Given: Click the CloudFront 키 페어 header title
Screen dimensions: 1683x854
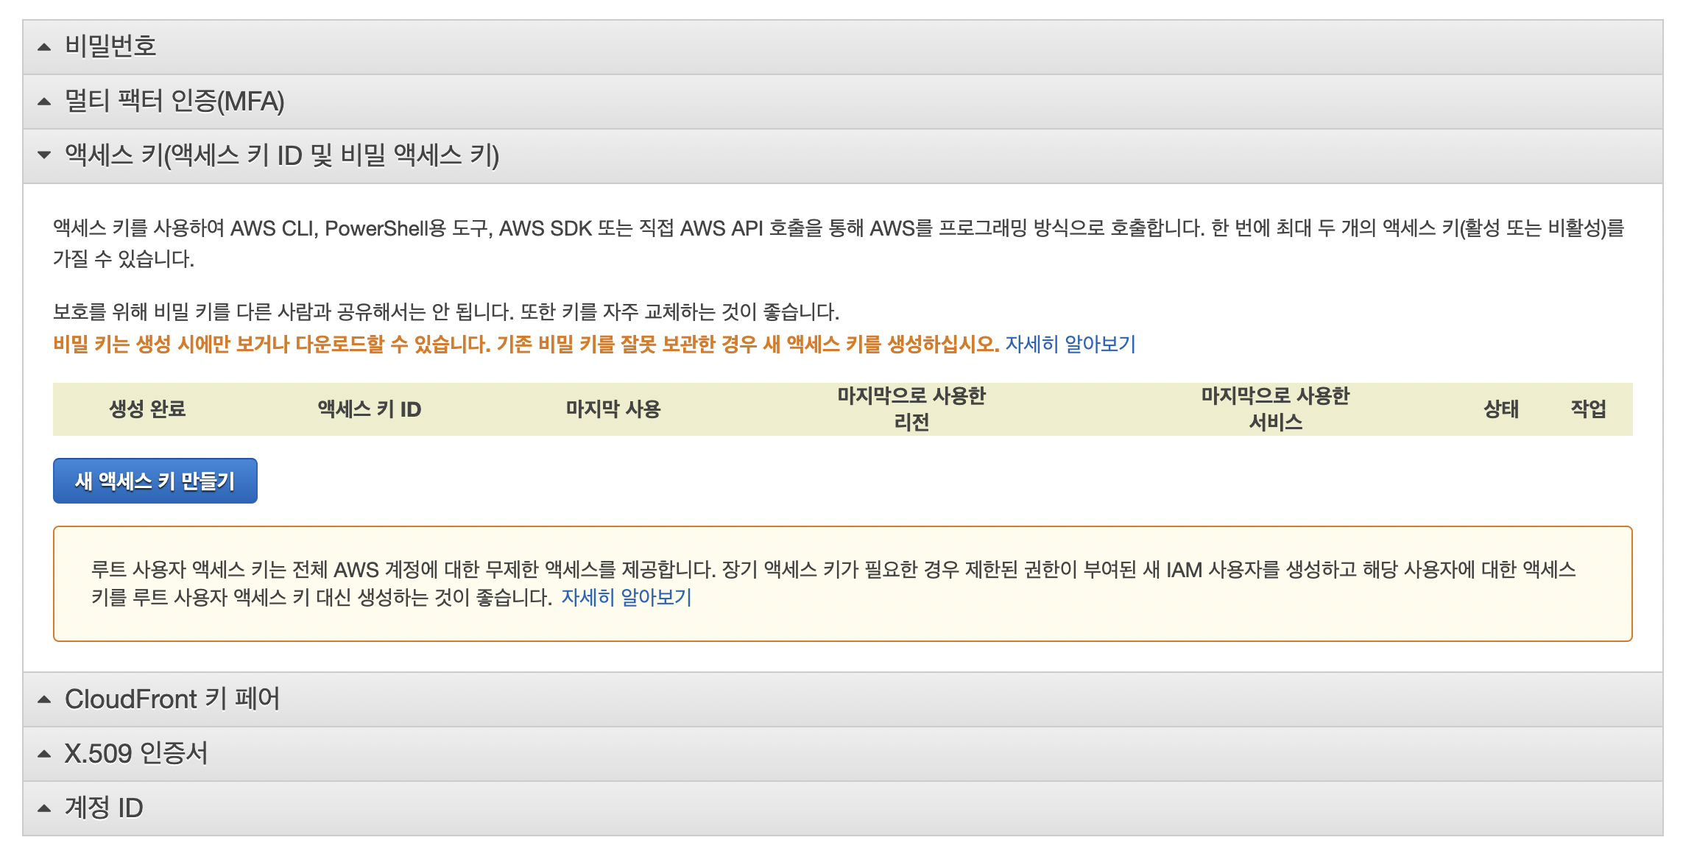Looking at the screenshot, I should point(172,699).
